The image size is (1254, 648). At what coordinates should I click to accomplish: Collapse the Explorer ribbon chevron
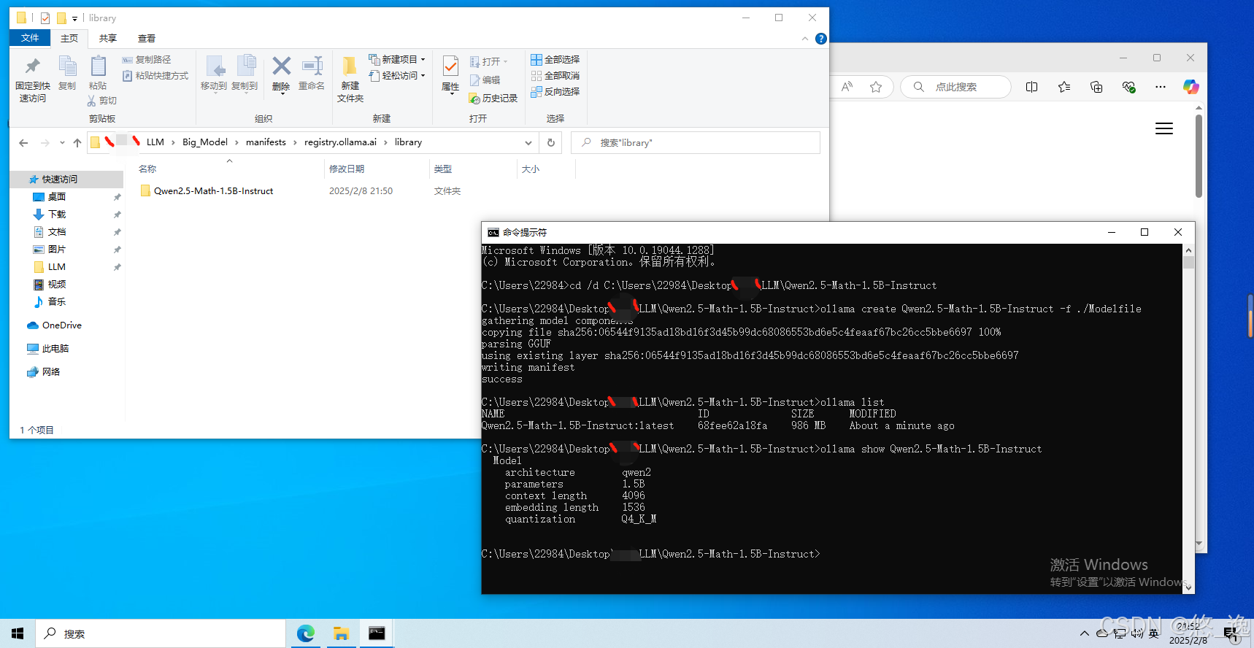pos(805,39)
